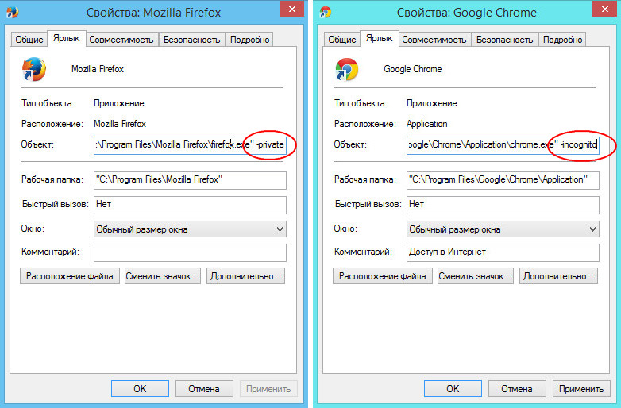Viewport: 621px width, 408px height.
Task: Select the Ярлык tab in Chrome properties
Action: 380,38
